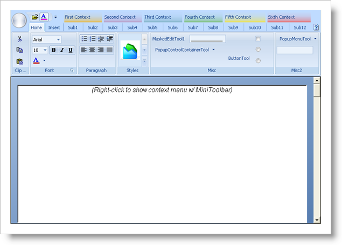Center align the text
This screenshot has height=245, width=342.
[93, 50]
